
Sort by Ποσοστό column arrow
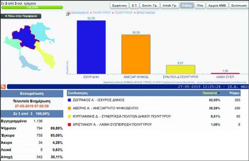point(219,93)
